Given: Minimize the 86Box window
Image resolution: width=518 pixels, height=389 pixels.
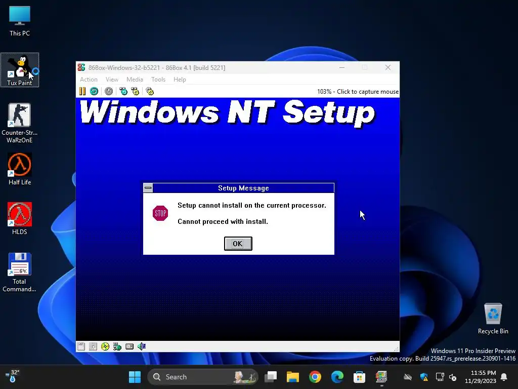Looking at the screenshot, I should [x=342, y=67].
